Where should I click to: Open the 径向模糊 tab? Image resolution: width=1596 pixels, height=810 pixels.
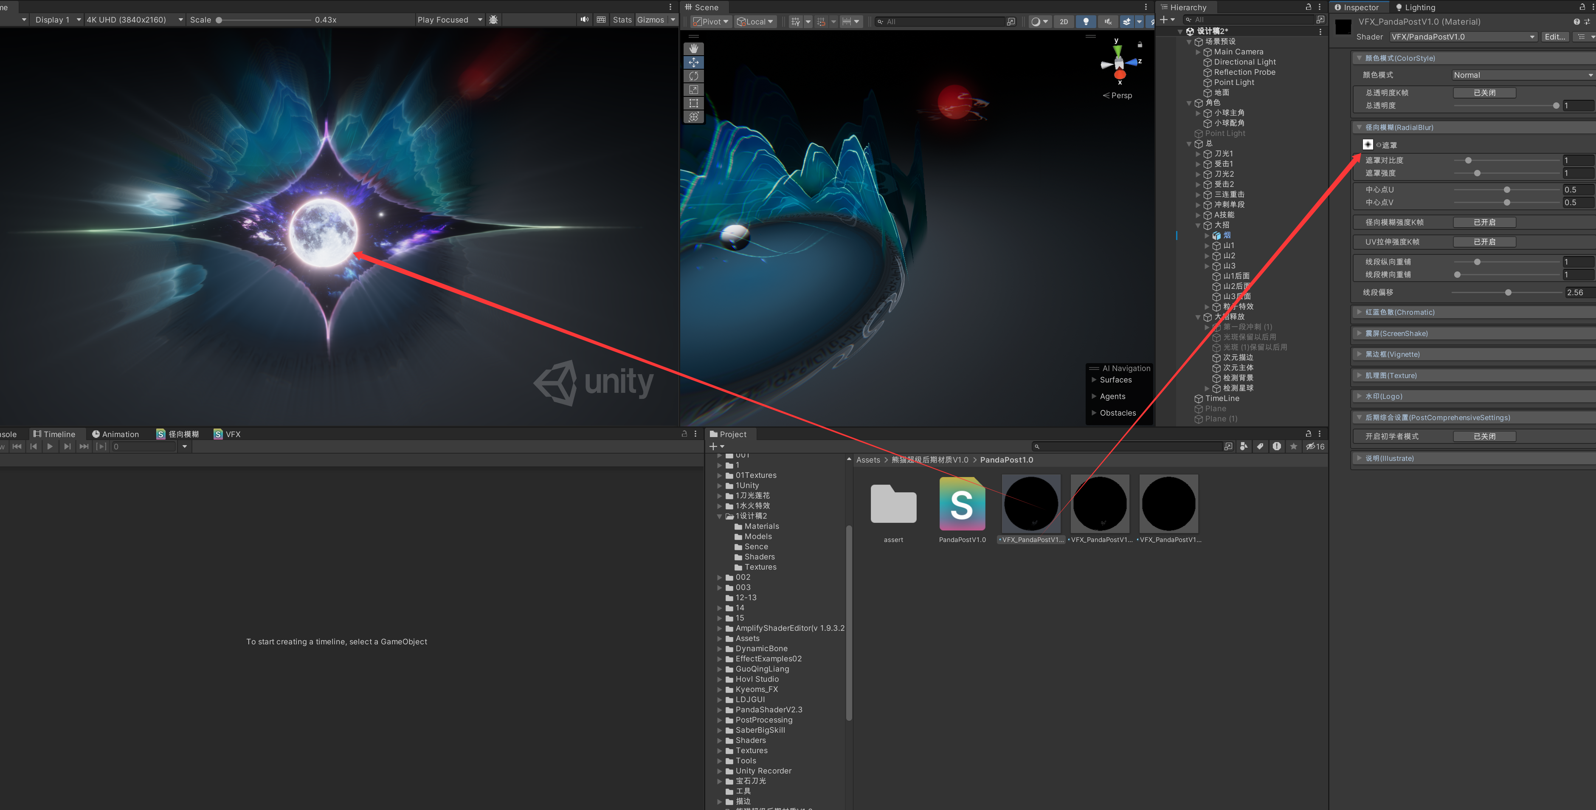coord(178,435)
